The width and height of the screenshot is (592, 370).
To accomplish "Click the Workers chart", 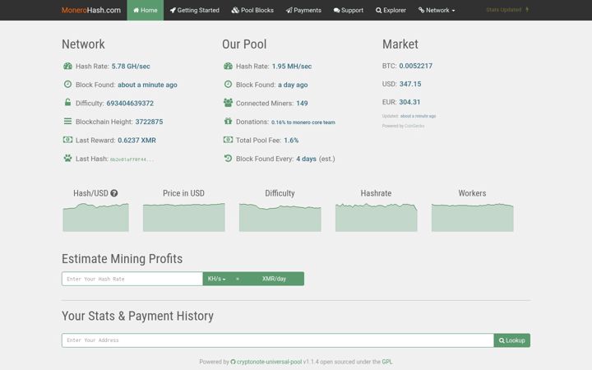I will pyautogui.click(x=472, y=217).
